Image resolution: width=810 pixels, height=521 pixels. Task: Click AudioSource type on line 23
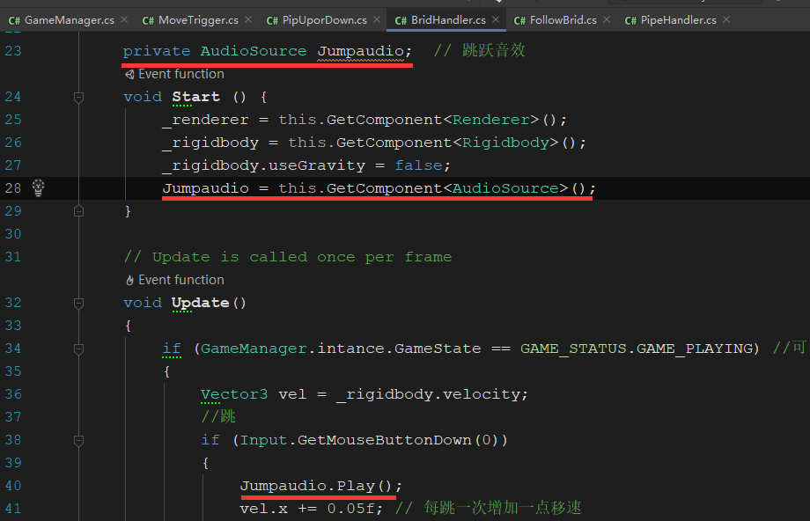254,51
